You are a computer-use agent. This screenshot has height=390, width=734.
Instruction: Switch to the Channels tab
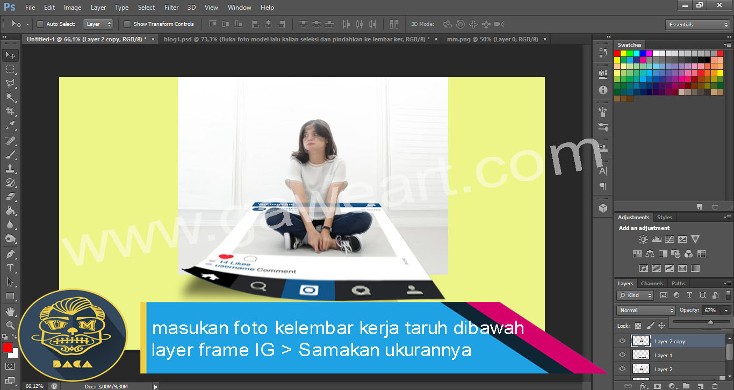point(652,283)
